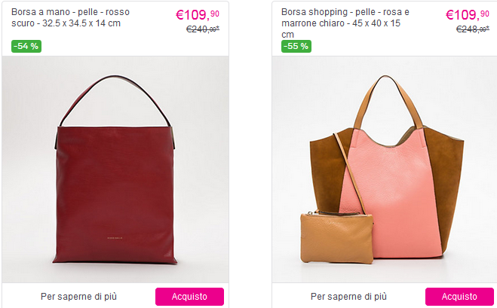
Task: Click the small tan zip pouch in the photo
Action: pos(337,236)
